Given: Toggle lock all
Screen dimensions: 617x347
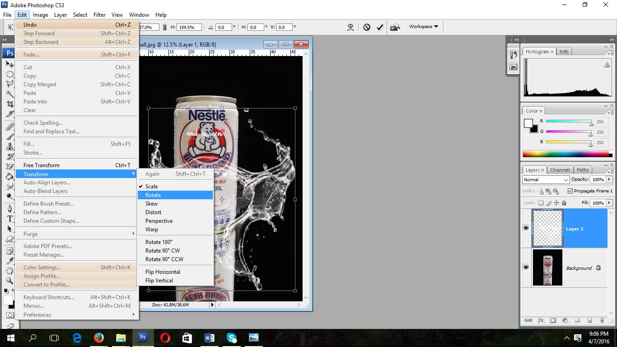Looking at the screenshot, I should tap(564, 203).
